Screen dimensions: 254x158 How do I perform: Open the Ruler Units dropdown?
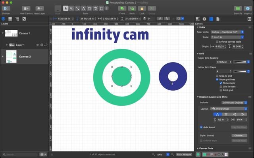(x=227, y=32)
